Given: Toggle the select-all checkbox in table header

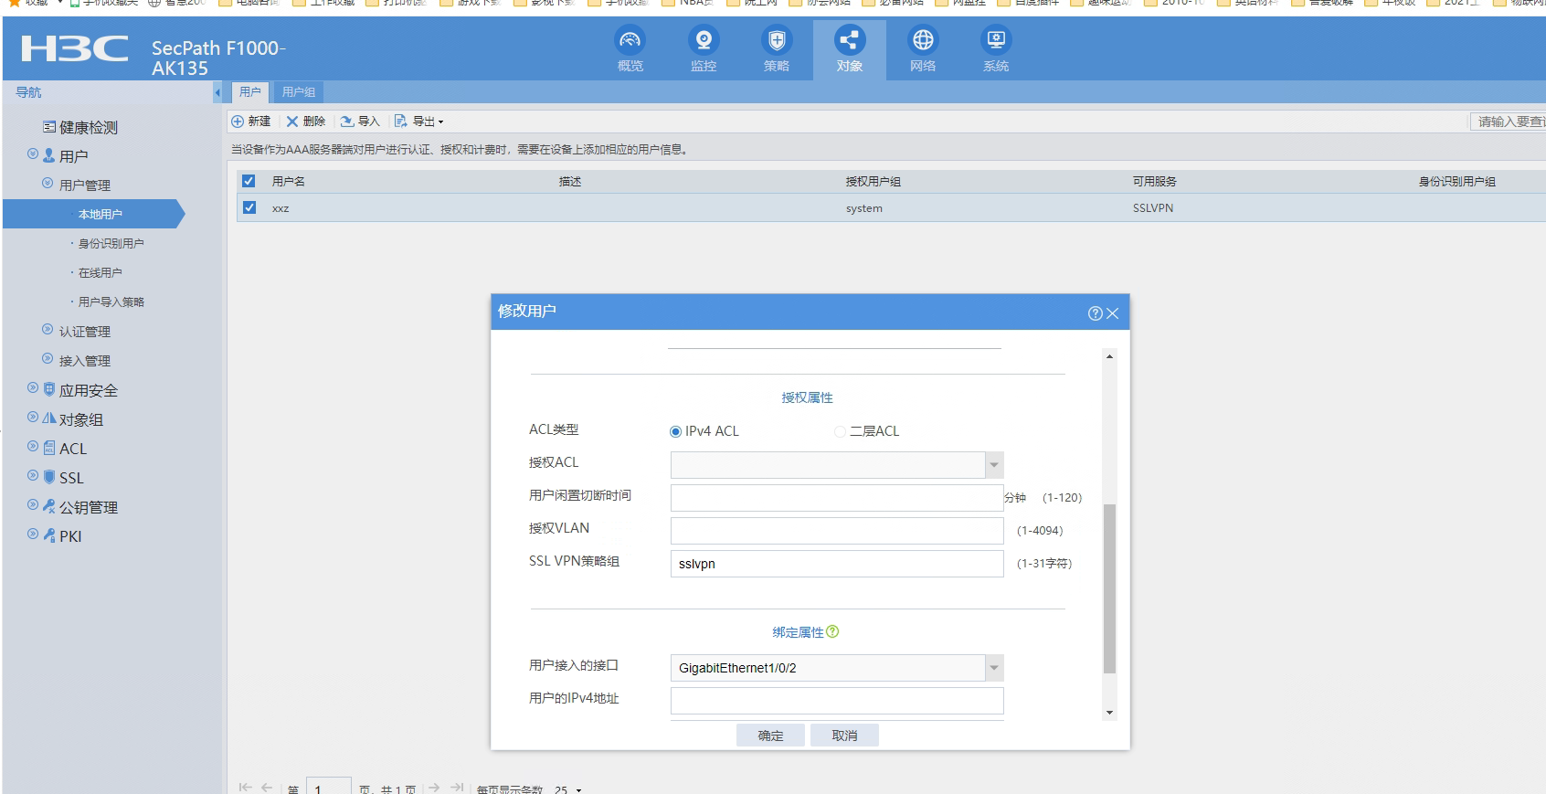Looking at the screenshot, I should tap(249, 181).
